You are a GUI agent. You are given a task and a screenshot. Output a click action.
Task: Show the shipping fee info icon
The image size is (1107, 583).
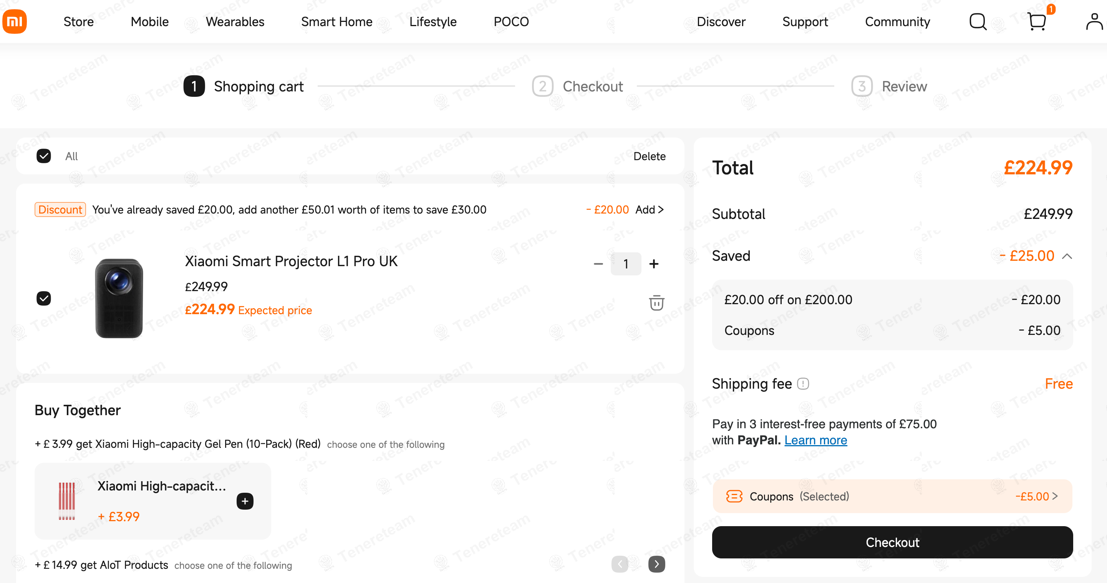803,384
